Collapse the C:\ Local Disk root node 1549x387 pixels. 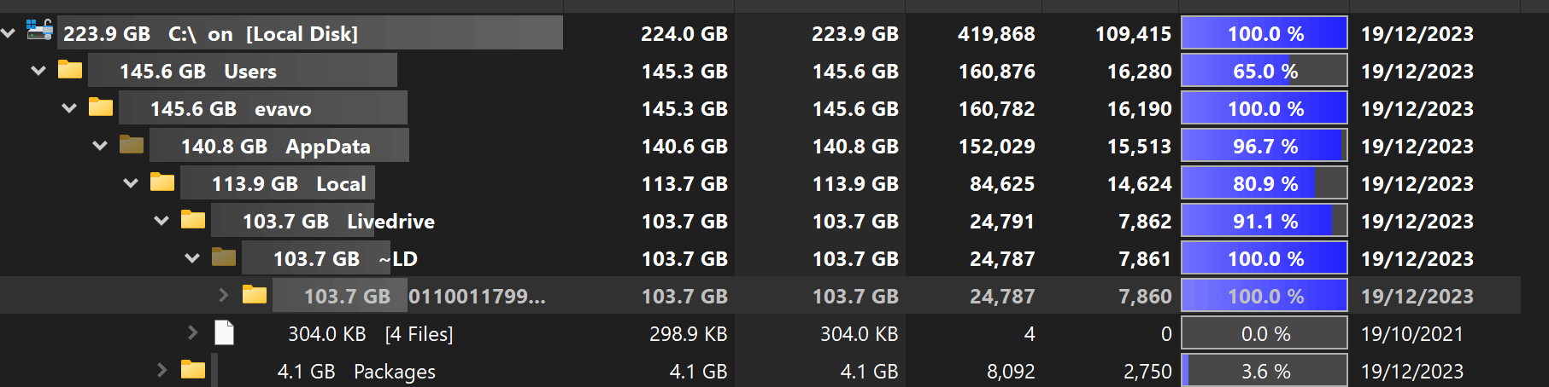(9, 33)
